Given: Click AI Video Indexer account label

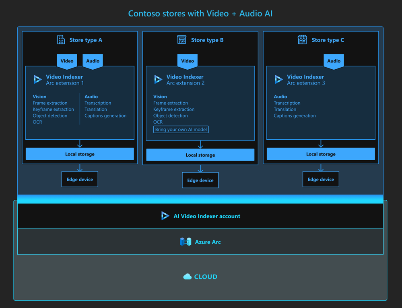Looking at the screenshot, I should coord(207,216).
